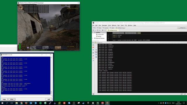The image size is (187, 105).
Task: Click the Run tool window mohaarcon tab
Action: 98,43
